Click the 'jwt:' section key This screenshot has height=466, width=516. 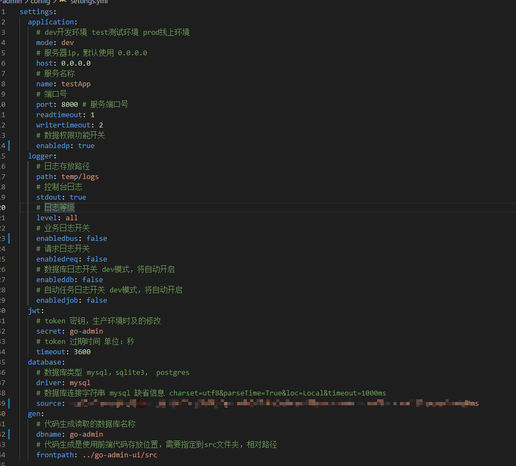pyautogui.click(x=36, y=311)
